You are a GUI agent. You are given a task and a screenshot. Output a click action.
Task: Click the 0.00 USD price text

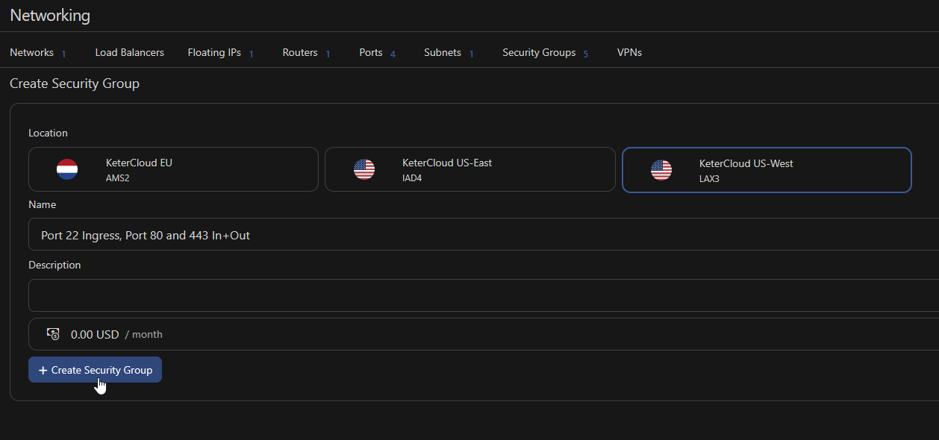[95, 334]
